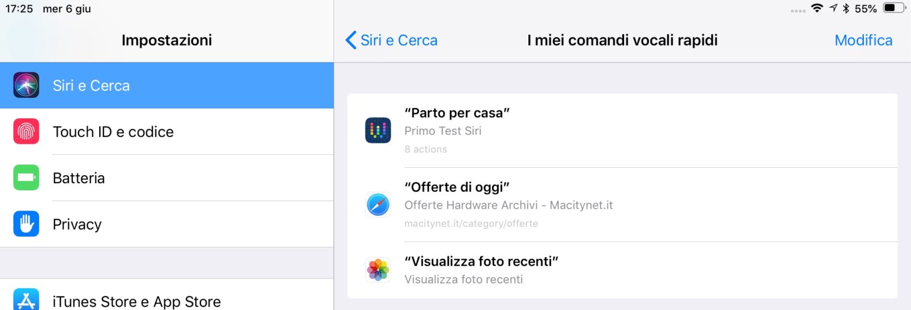Open Batteria settings
911x310 pixels.
(79, 179)
